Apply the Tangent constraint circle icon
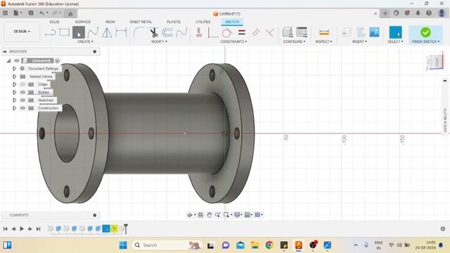 click(226, 32)
